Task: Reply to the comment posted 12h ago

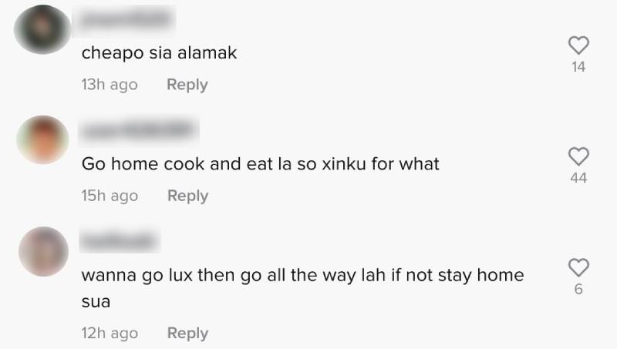Action: (187, 333)
